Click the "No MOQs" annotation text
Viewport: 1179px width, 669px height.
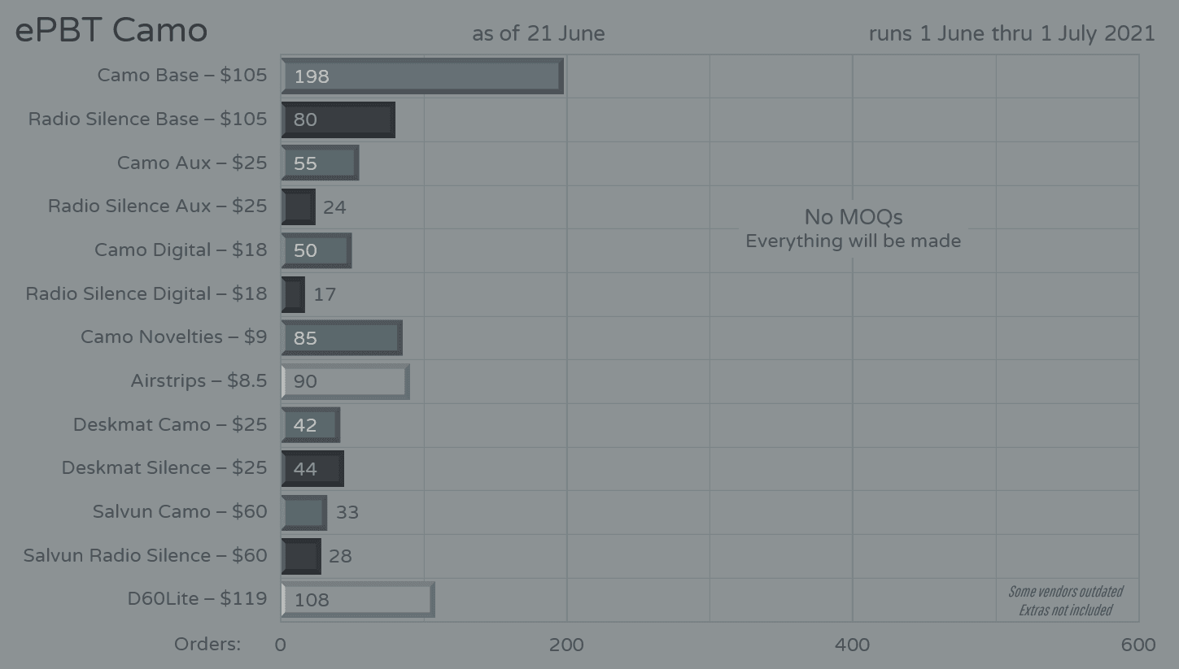point(853,217)
